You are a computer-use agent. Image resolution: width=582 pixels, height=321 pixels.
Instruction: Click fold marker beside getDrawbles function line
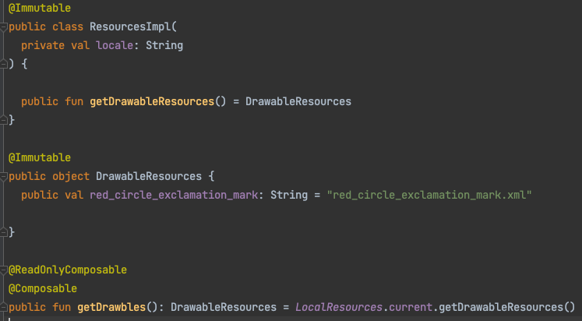coord(4,307)
